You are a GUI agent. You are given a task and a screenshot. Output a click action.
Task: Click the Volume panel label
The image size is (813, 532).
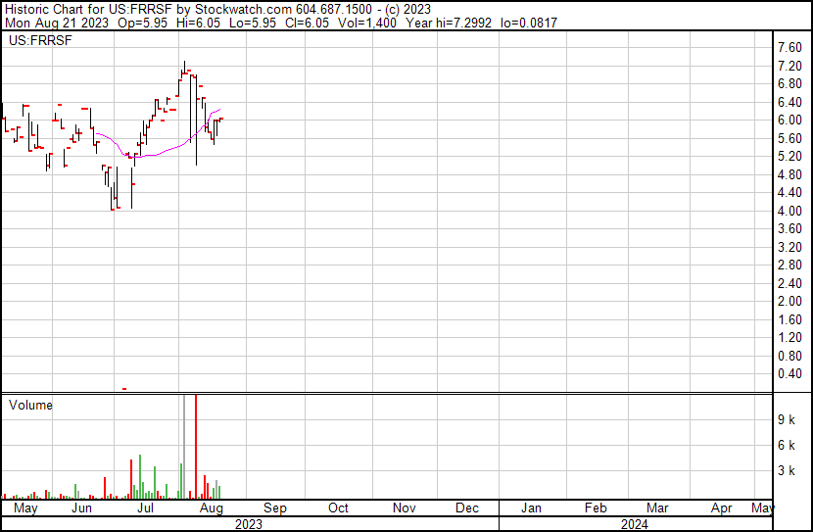tap(30, 405)
